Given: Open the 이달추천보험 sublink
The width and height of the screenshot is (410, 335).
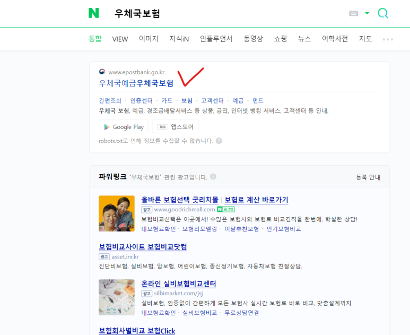Looking at the screenshot, I should click(242, 229).
